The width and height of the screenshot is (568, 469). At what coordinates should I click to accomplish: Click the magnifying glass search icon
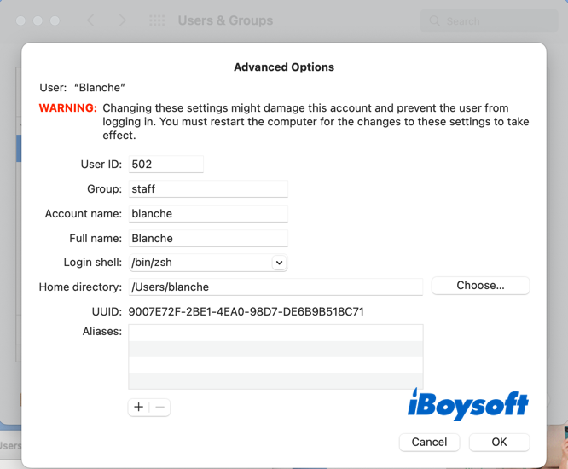(x=435, y=20)
